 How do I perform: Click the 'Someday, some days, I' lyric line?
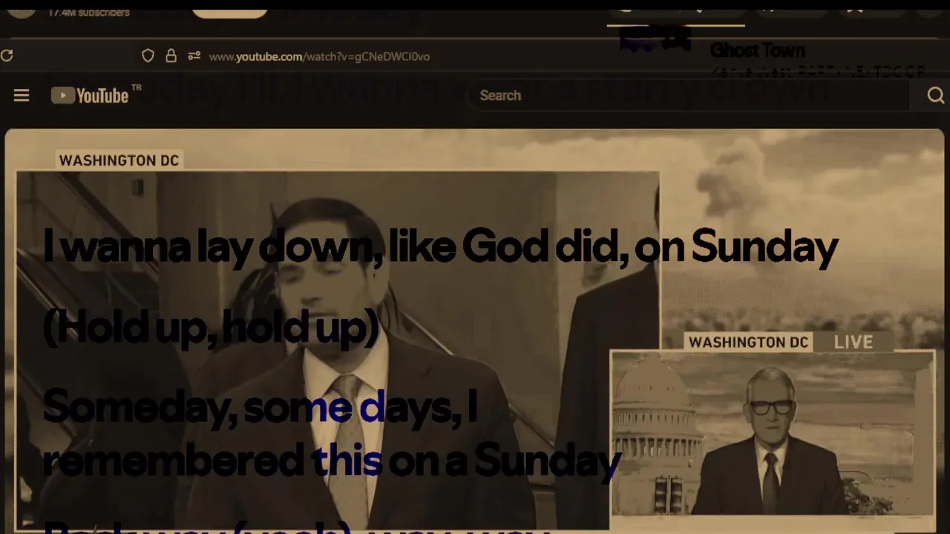tap(260, 407)
